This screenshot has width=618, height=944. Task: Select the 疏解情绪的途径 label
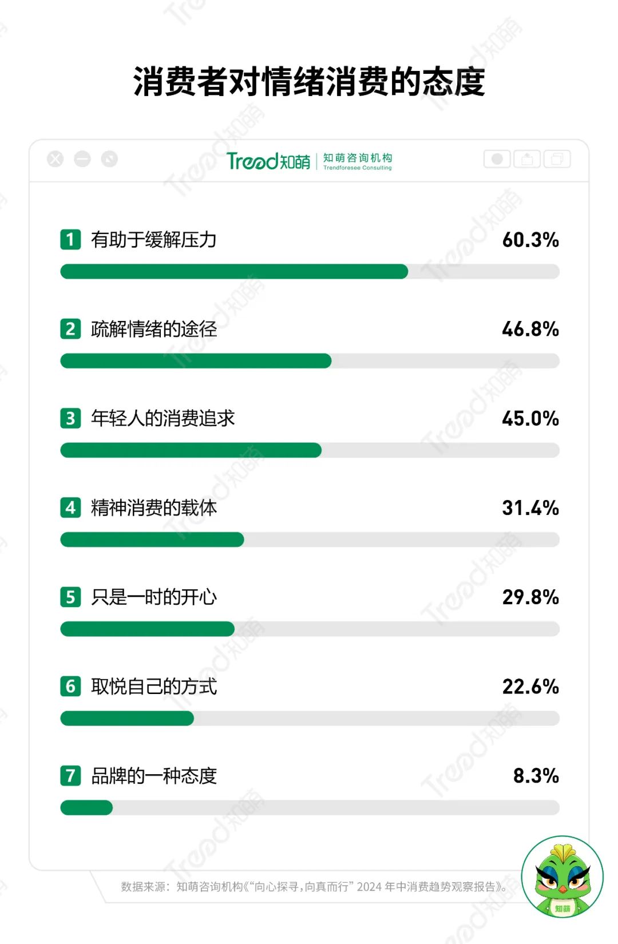coord(154,329)
